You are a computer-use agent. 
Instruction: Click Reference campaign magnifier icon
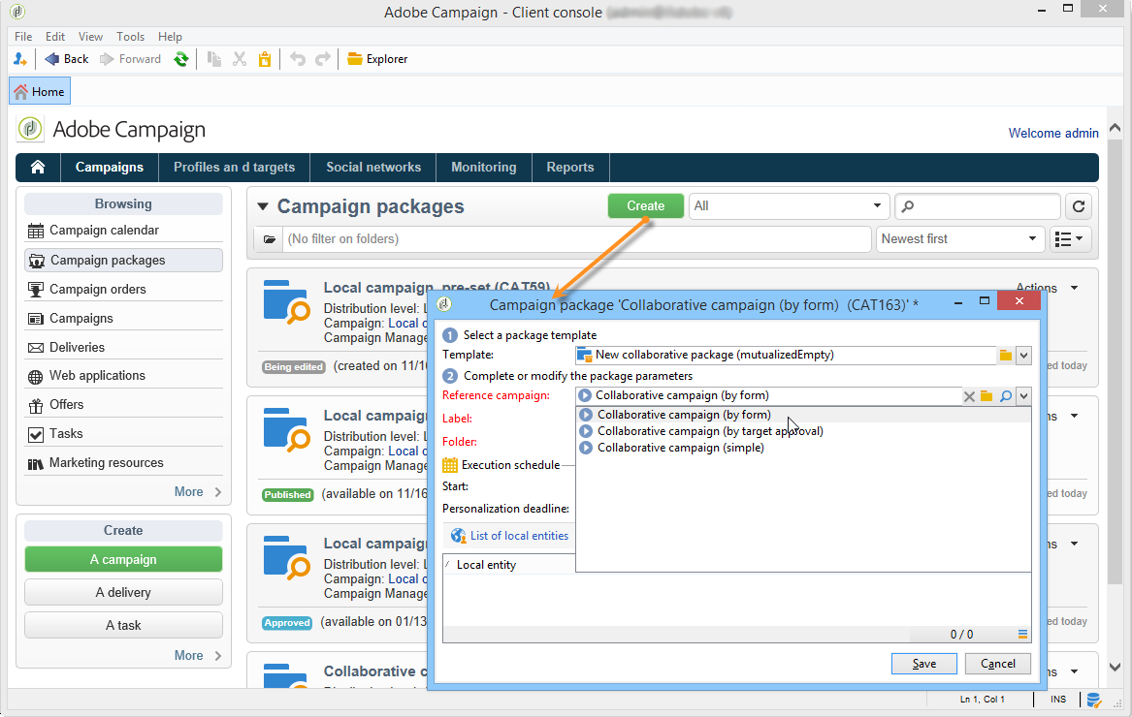pos(1005,396)
